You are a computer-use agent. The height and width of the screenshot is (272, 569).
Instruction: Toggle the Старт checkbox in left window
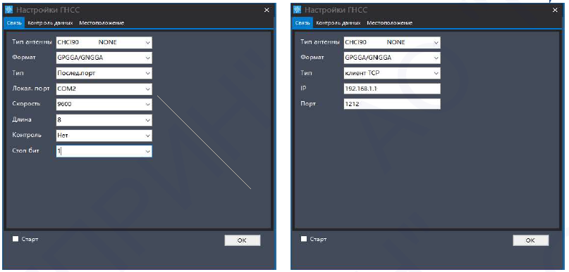point(16,239)
